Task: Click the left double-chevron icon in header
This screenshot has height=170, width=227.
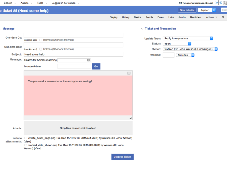Action: (x=220, y=3)
